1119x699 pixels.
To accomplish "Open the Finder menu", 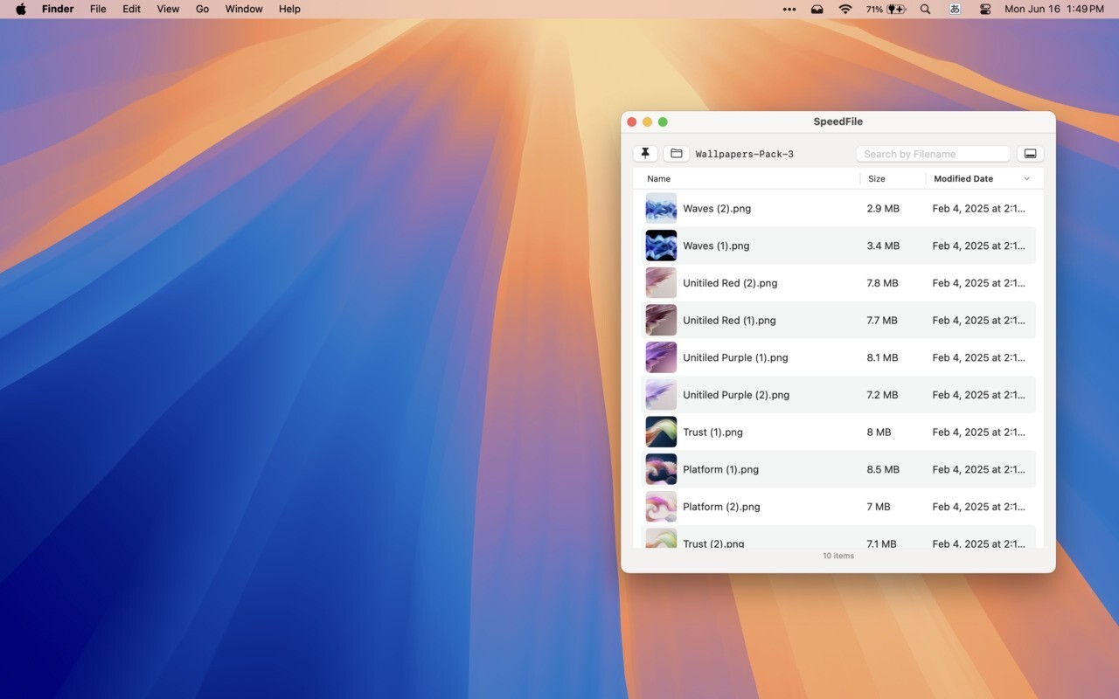I will [x=58, y=9].
